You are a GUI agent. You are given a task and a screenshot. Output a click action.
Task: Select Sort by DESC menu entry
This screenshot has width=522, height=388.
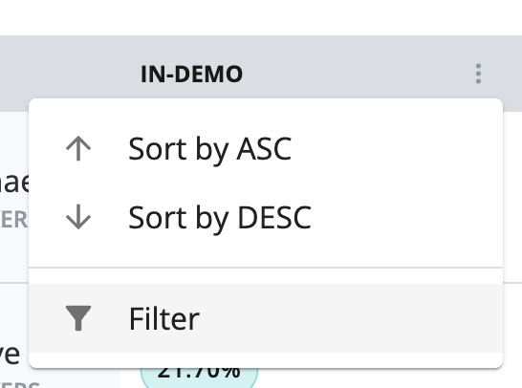tap(266, 217)
